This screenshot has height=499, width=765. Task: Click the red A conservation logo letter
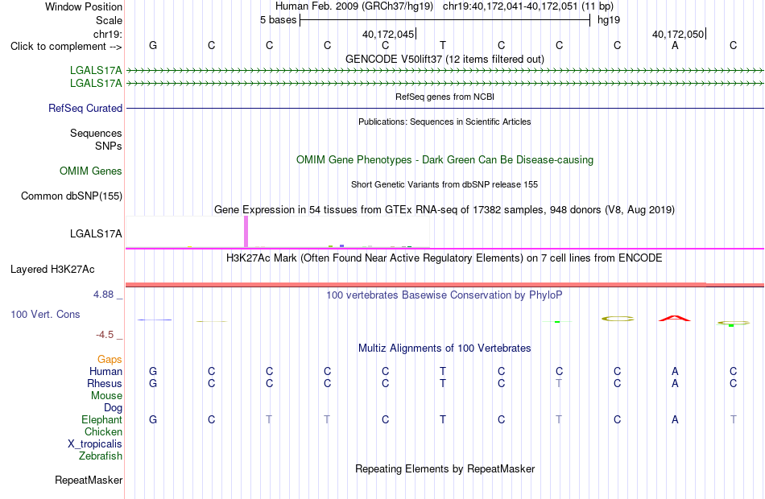(x=675, y=319)
